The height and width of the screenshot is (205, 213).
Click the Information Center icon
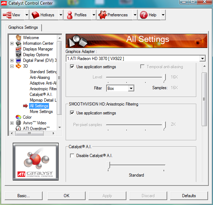click(x=18, y=43)
